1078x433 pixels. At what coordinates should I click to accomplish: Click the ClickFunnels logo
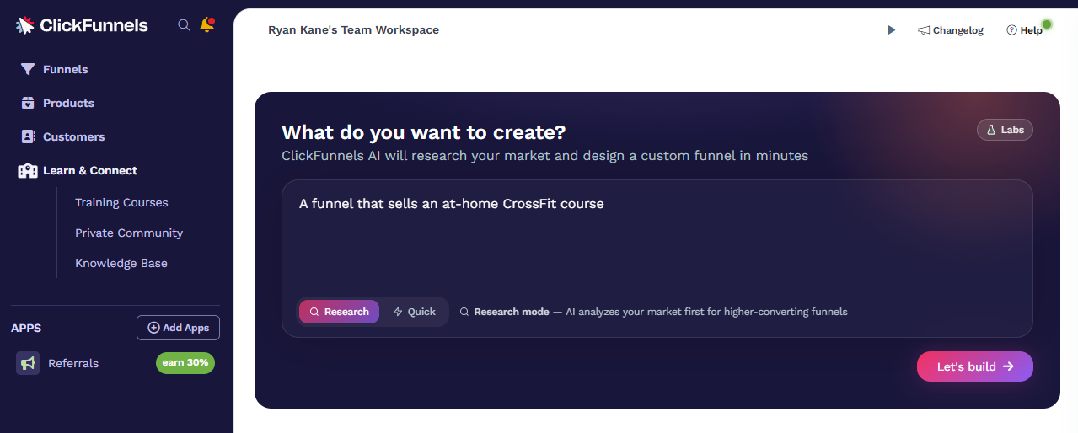pyautogui.click(x=83, y=25)
